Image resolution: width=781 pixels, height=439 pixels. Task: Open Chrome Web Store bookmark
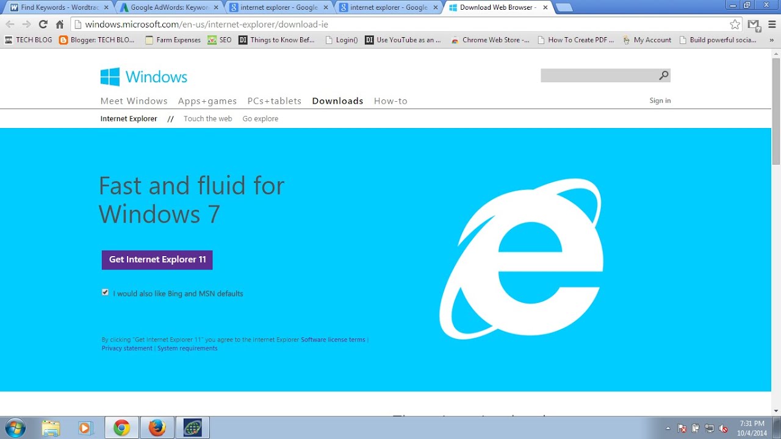pyautogui.click(x=490, y=40)
